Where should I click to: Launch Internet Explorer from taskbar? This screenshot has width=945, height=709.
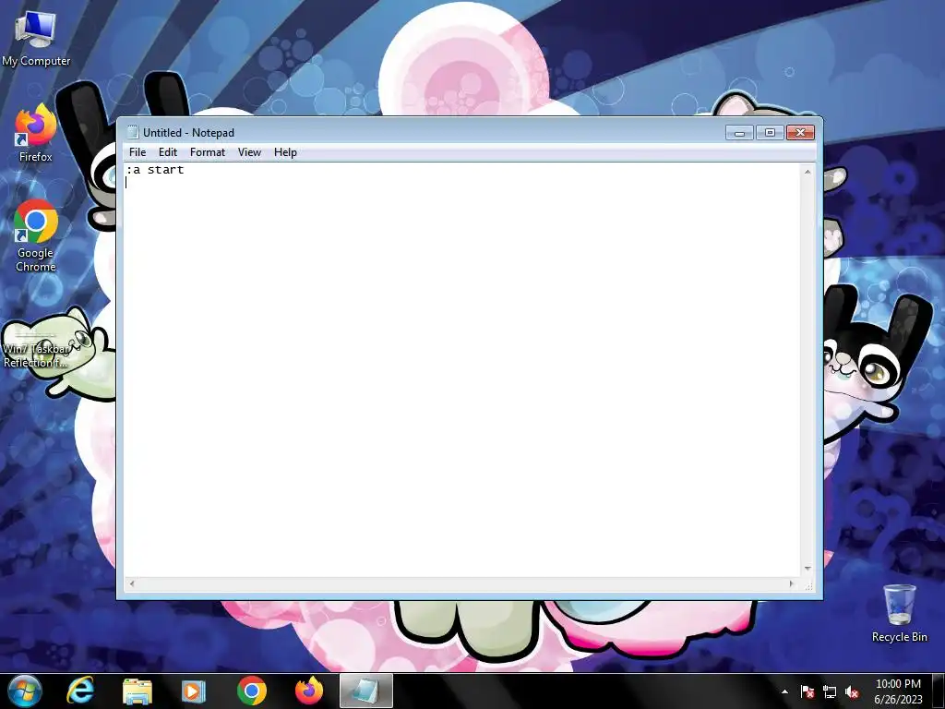tap(80, 691)
